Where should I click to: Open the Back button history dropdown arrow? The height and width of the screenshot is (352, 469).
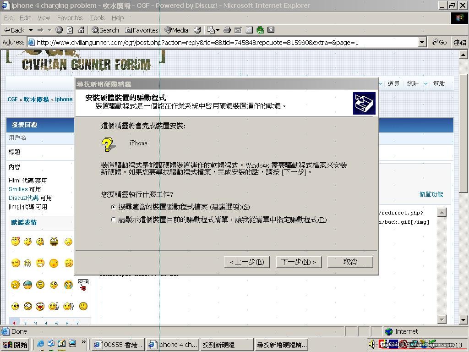(31, 30)
